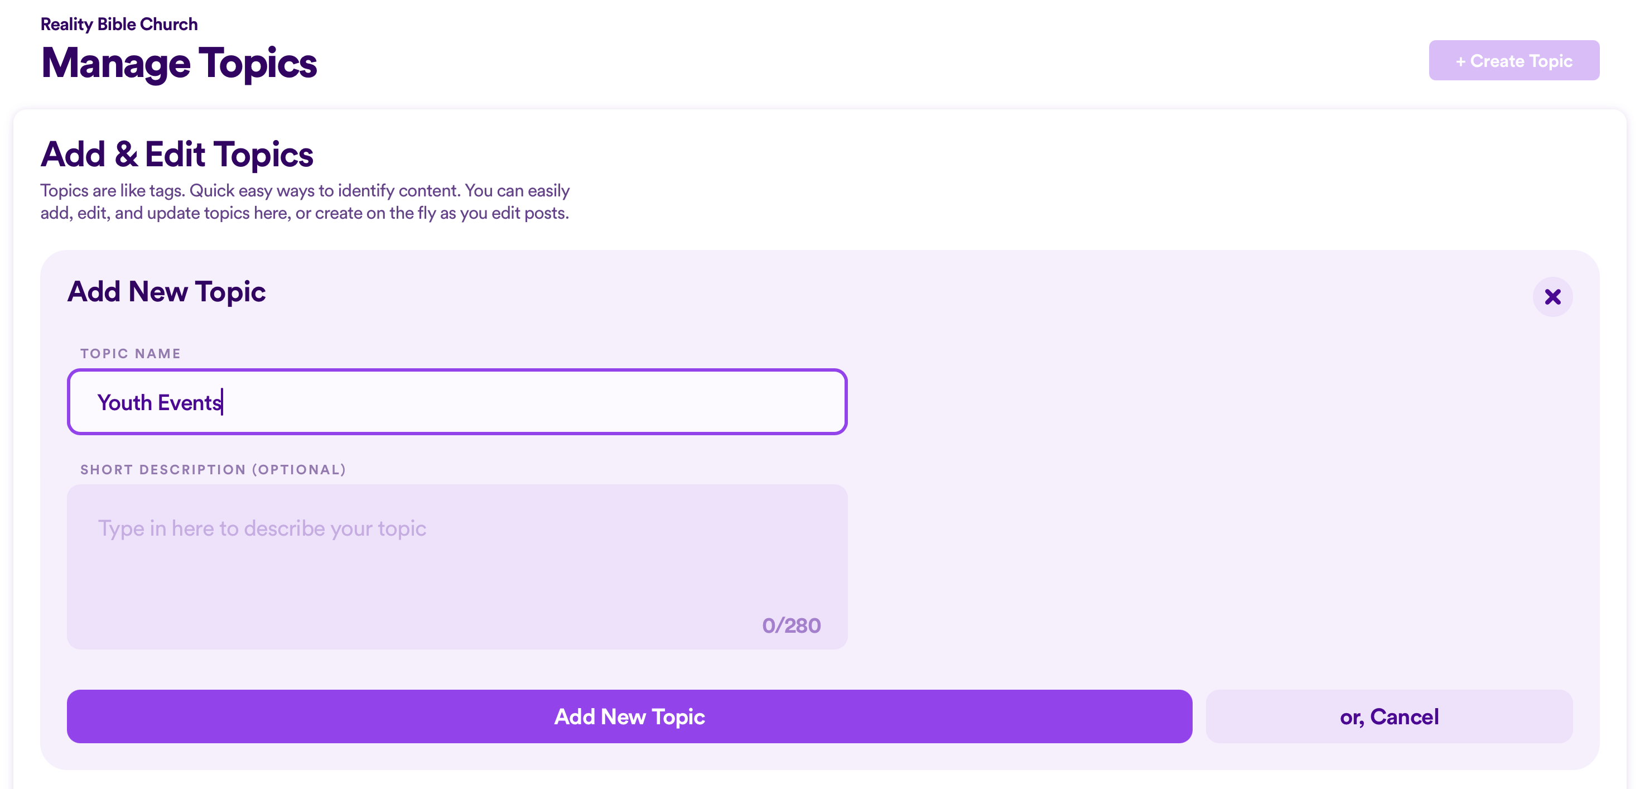Click the Add New Topic panel heading
Image resolution: width=1640 pixels, height=789 pixels.
tap(166, 292)
